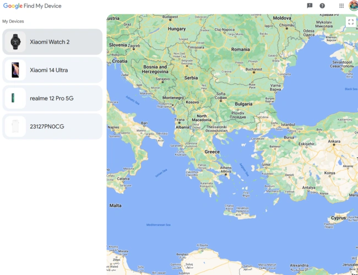
Task: Open the account profile avatar
Action: pos(354,6)
